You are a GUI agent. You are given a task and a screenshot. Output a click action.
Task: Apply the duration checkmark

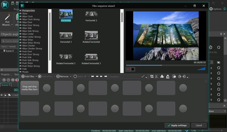[143, 76]
